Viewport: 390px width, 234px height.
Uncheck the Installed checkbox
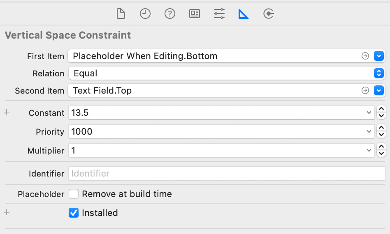[x=74, y=213]
